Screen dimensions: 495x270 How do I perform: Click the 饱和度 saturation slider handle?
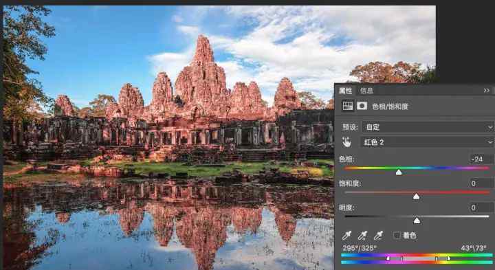pos(417,196)
